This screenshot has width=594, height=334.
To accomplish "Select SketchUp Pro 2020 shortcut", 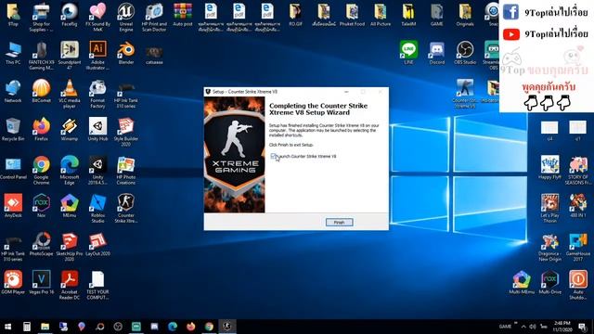I will coord(70,247).
